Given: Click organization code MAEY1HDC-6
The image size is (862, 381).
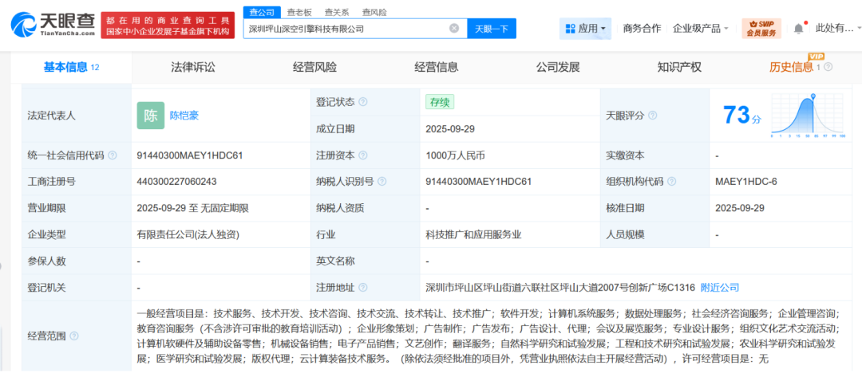Looking at the screenshot, I should click(746, 182).
